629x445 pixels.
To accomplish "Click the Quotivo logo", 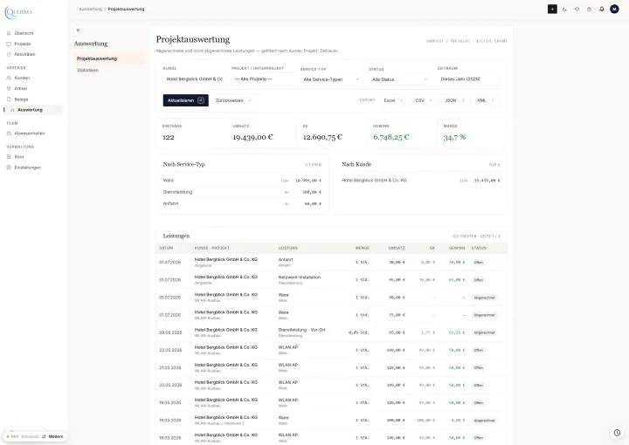I will 18,12.
